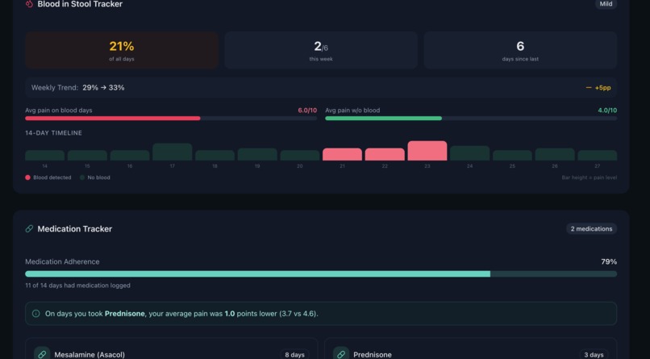Click the Mild severity badge
The image size is (650, 359).
pyautogui.click(x=606, y=4)
